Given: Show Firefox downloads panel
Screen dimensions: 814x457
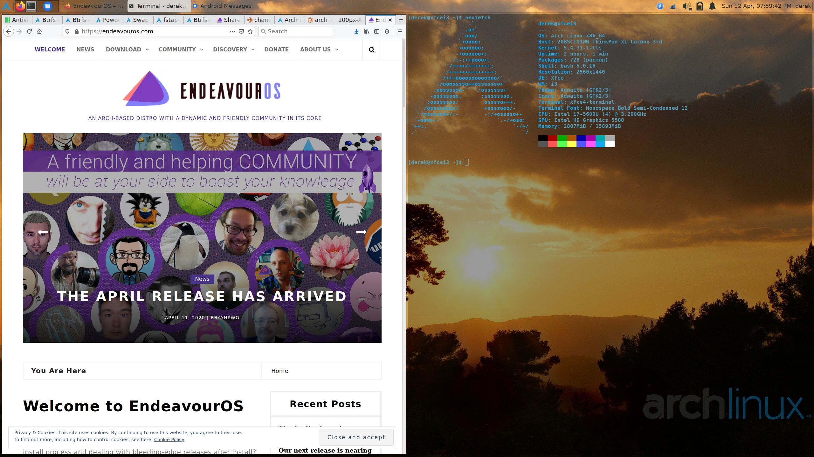Looking at the screenshot, I should point(356,31).
